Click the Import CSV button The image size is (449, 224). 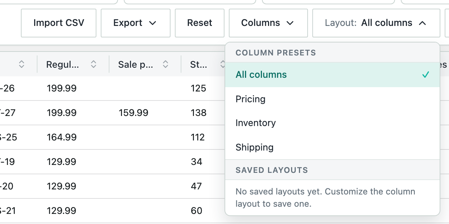point(59,23)
